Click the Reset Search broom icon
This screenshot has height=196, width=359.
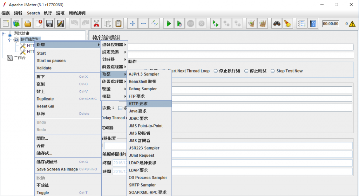click(x=288, y=23)
